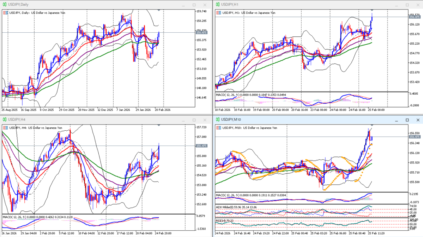This screenshot has height=237, width=423.
Task: Toggle one-click trading panel on H1 chart
Action: [218, 13]
